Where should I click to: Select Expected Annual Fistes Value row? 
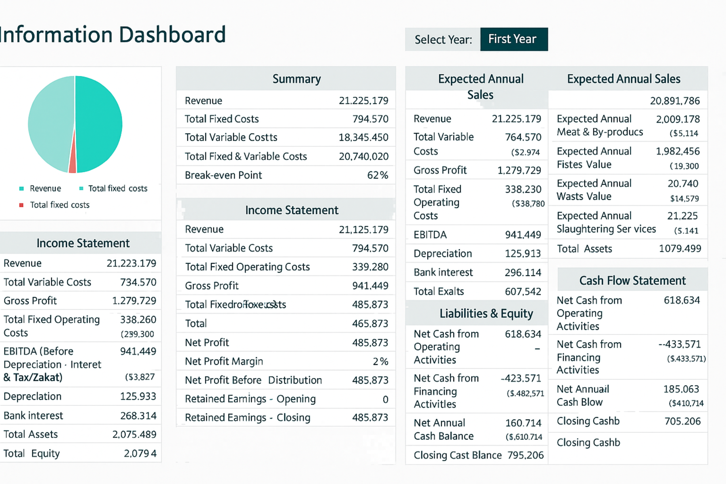[628, 158]
